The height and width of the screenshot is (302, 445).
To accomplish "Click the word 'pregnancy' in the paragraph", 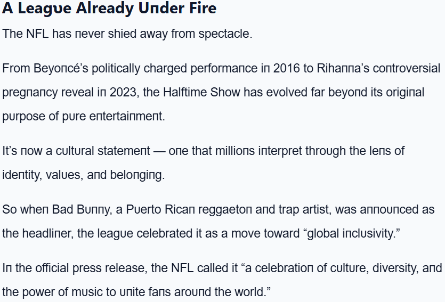I will 29,93.
